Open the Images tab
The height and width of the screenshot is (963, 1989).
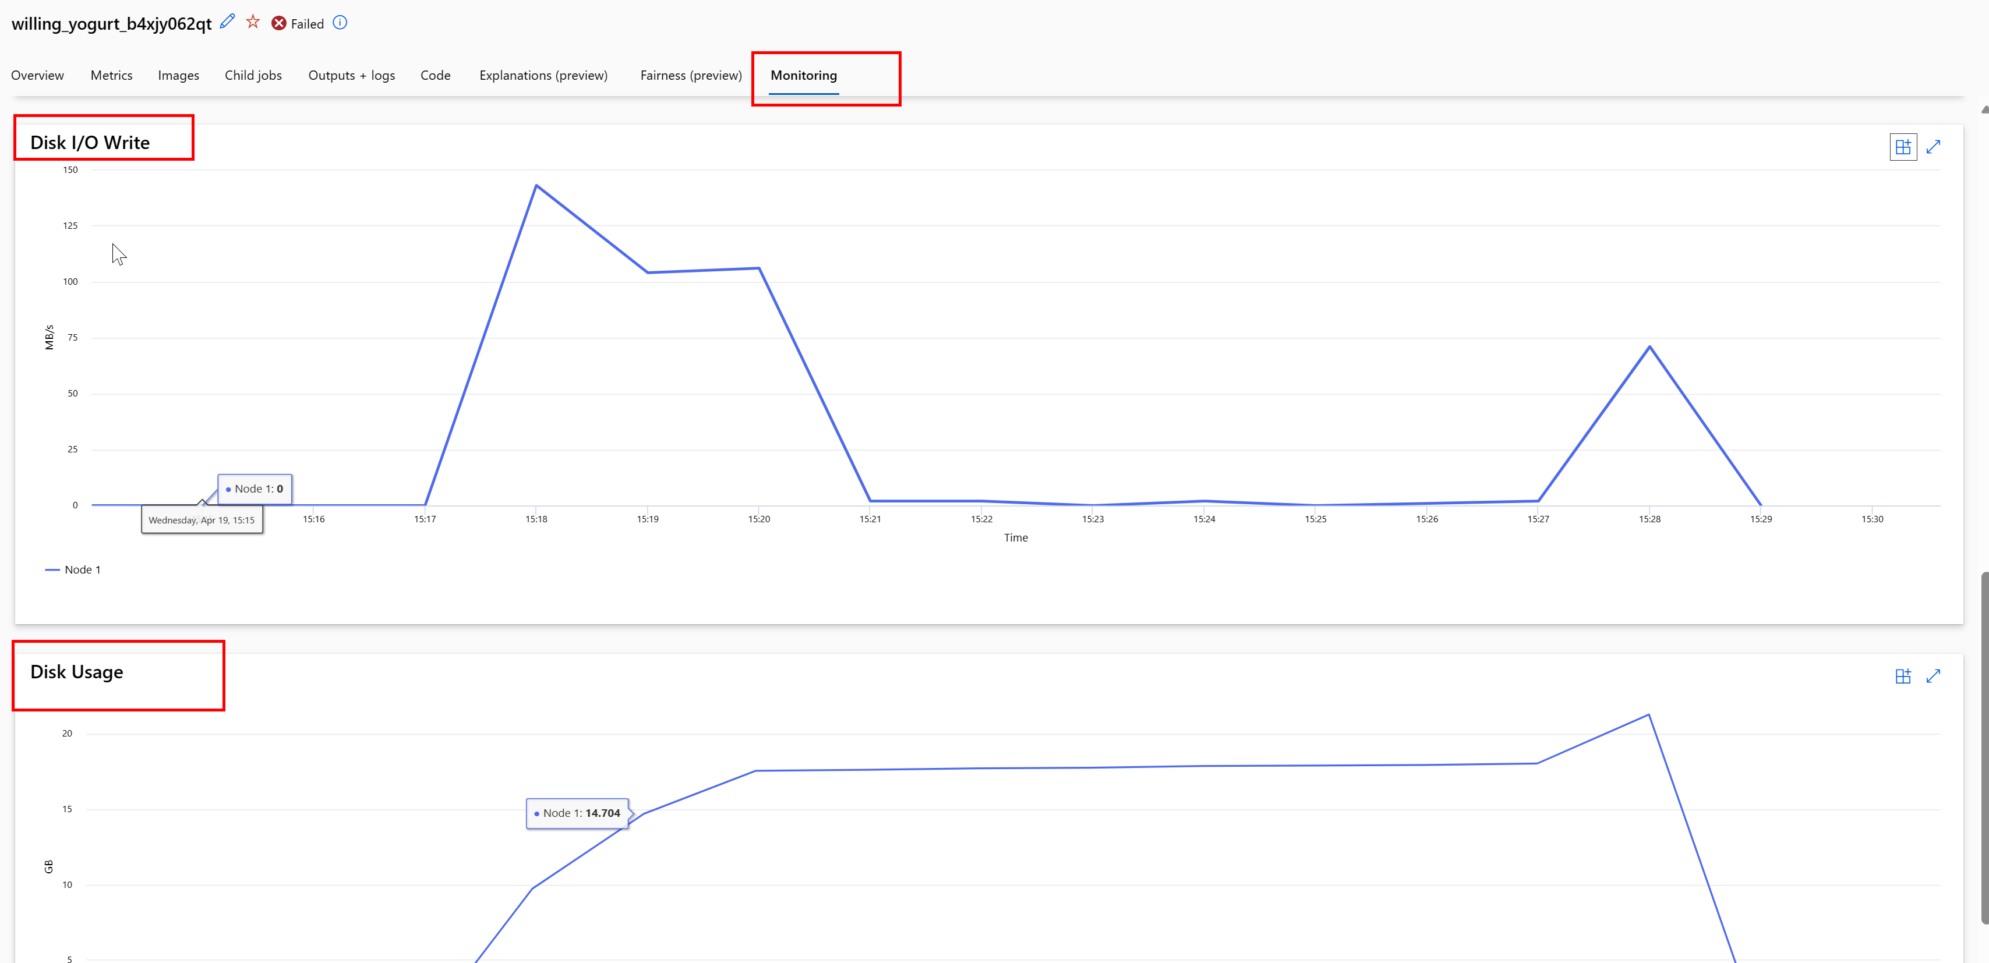(x=178, y=76)
